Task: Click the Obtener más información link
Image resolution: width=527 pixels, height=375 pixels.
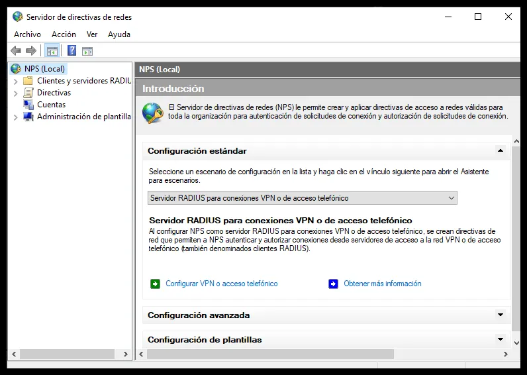Action: click(x=383, y=284)
